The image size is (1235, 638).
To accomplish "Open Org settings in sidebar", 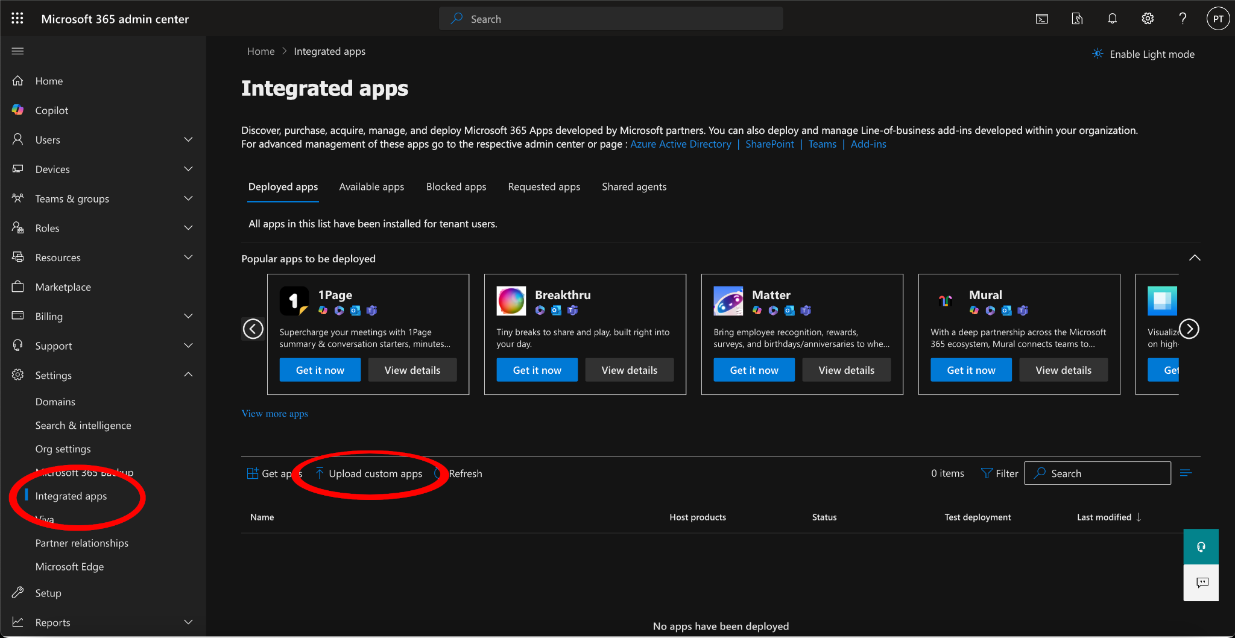I will coord(63,449).
